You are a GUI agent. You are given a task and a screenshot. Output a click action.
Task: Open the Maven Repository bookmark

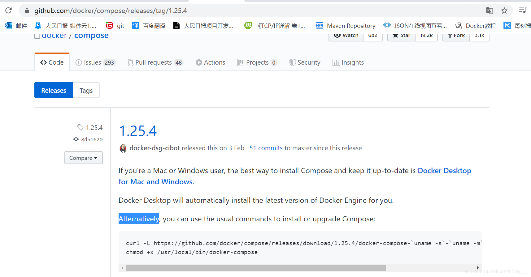[x=346, y=26]
